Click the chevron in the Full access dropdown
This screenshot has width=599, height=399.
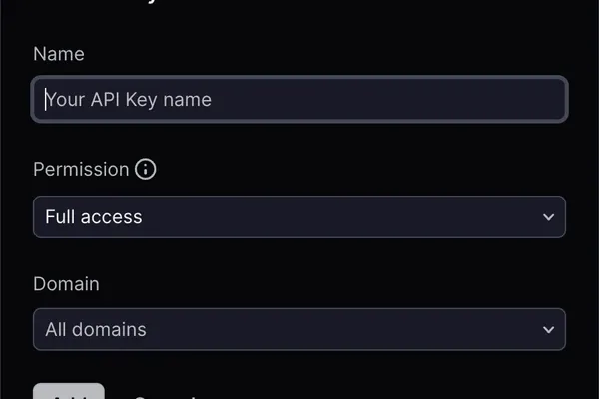pos(547,217)
